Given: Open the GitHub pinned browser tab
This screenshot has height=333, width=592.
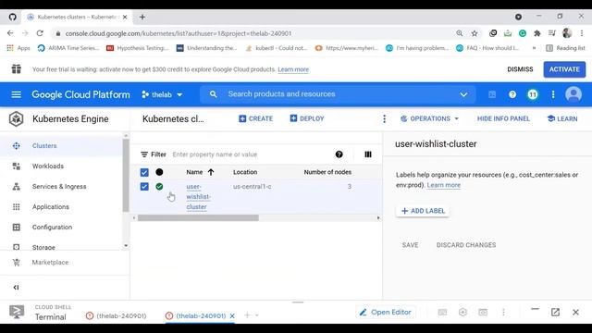Looking at the screenshot, I should click(x=12, y=17).
